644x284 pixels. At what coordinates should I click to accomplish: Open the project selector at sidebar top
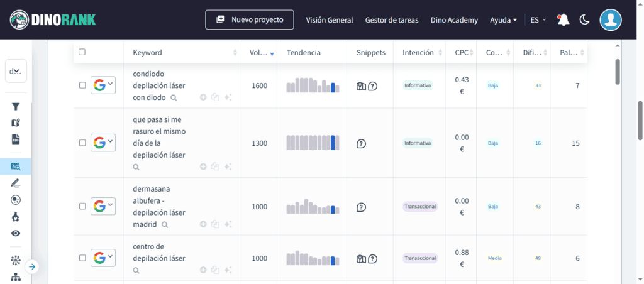[x=16, y=71]
